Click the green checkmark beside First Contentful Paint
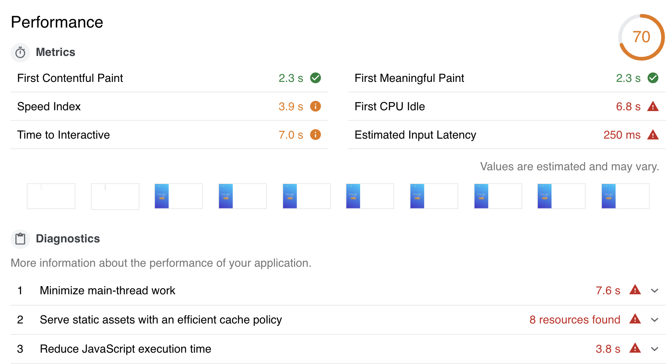This screenshot has height=364, width=670. pos(316,78)
